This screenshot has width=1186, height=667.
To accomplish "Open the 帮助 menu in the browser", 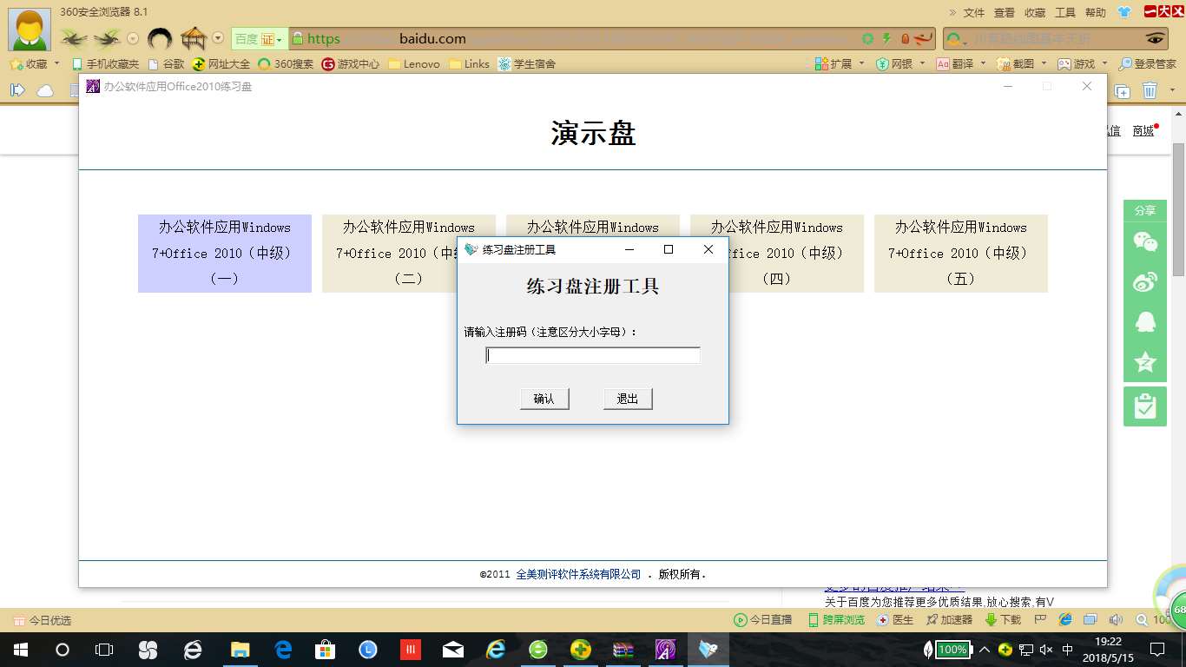I will (1096, 12).
